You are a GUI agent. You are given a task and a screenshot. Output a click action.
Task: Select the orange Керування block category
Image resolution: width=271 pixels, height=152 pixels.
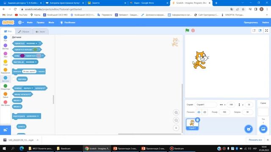click(x=6, y=71)
